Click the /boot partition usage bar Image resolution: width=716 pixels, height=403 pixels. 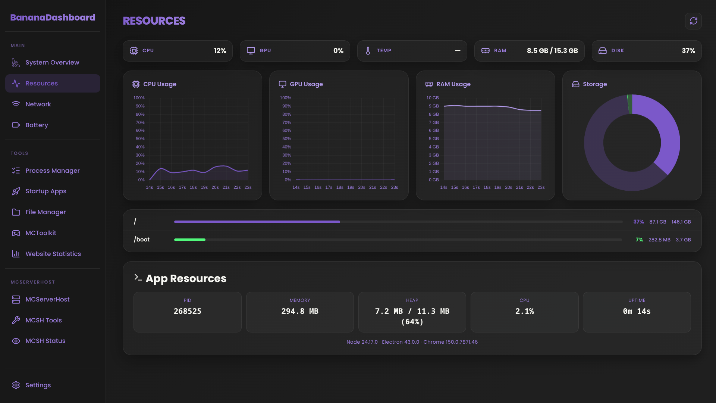[x=398, y=240]
